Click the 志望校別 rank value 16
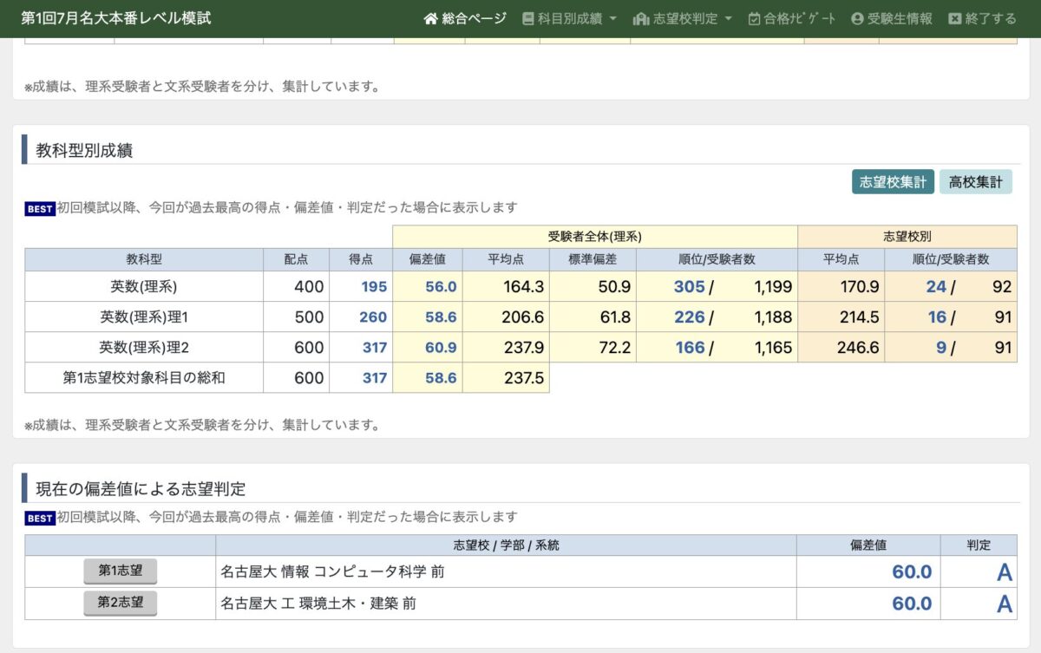Viewport: 1041px width, 653px height. tap(937, 317)
